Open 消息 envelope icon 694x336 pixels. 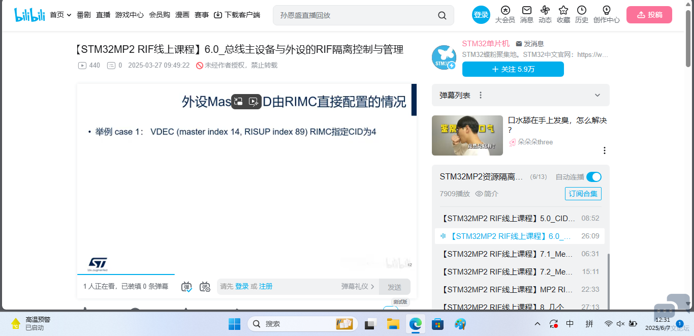tap(527, 15)
